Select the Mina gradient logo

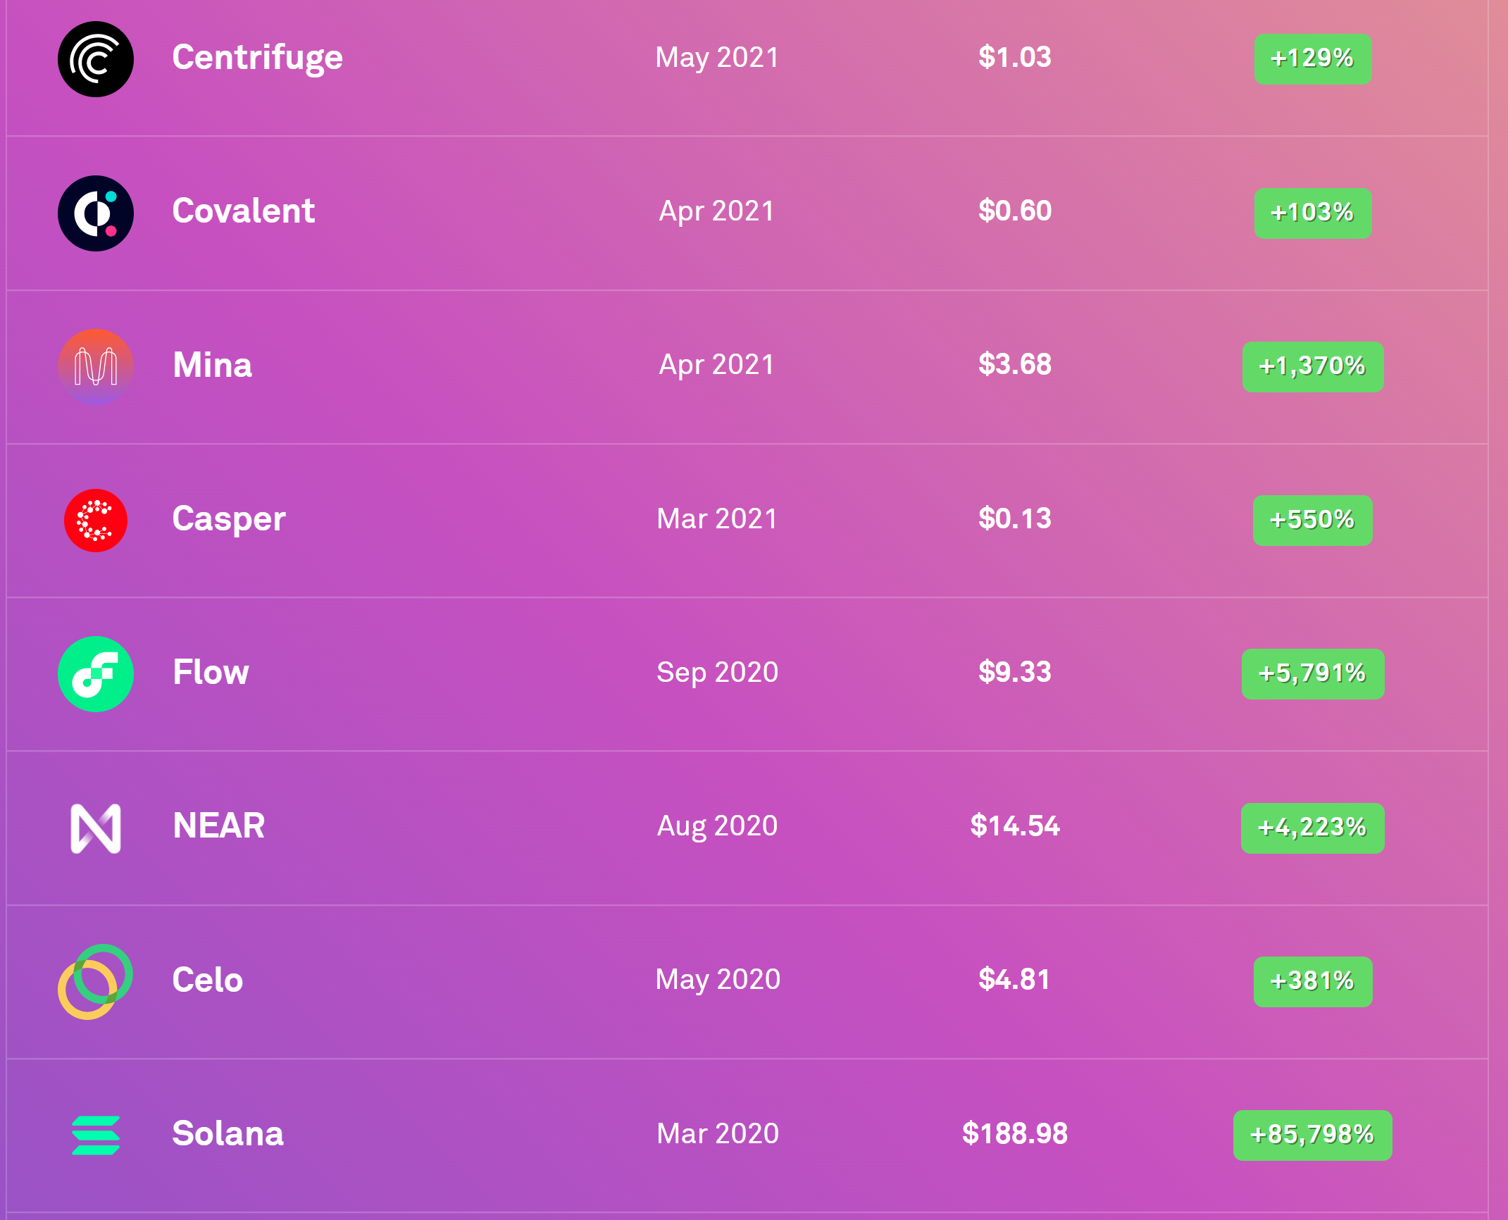(x=96, y=367)
